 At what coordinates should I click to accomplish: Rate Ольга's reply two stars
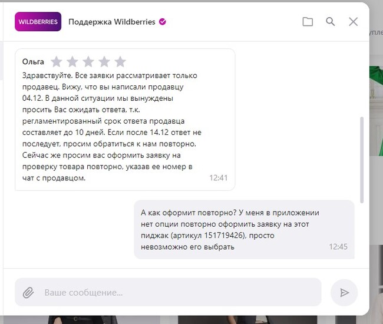[72, 61]
